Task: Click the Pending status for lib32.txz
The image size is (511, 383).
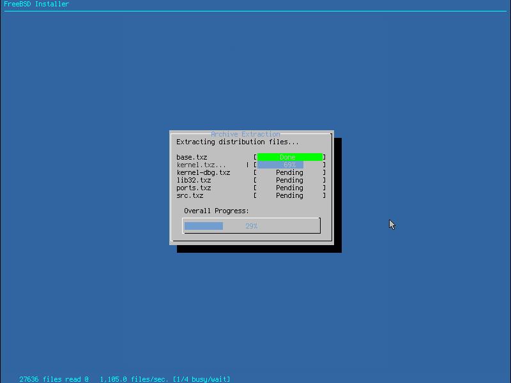Action: pos(289,180)
